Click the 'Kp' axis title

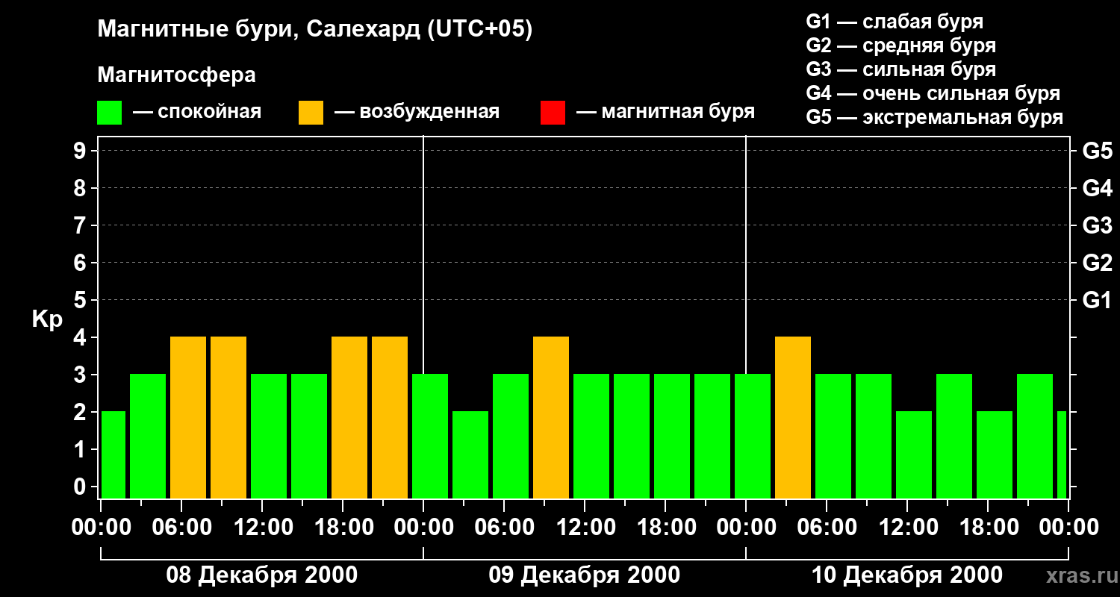(x=47, y=320)
